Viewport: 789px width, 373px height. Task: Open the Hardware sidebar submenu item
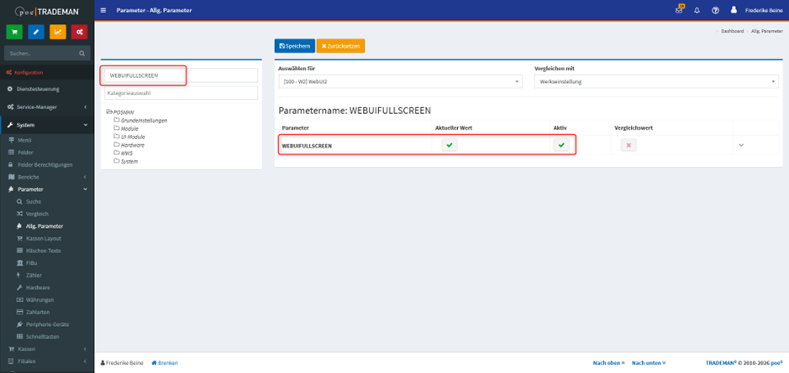coord(47,288)
